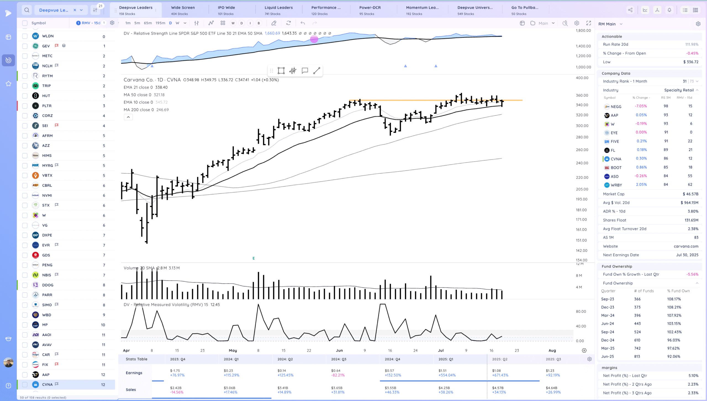This screenshot has width=707, height=401.
Task: Toggle the select-all Symbol checkbox
Action: [25, 23]
